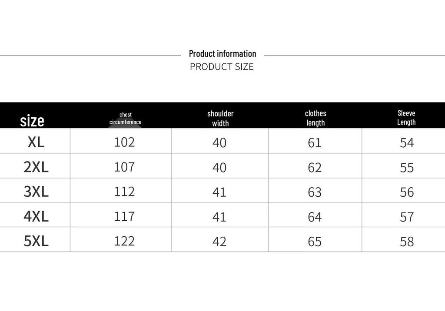Click the 5XL size row label
Viewport: 445px width, 311px height.
click(x=36, y=241)
